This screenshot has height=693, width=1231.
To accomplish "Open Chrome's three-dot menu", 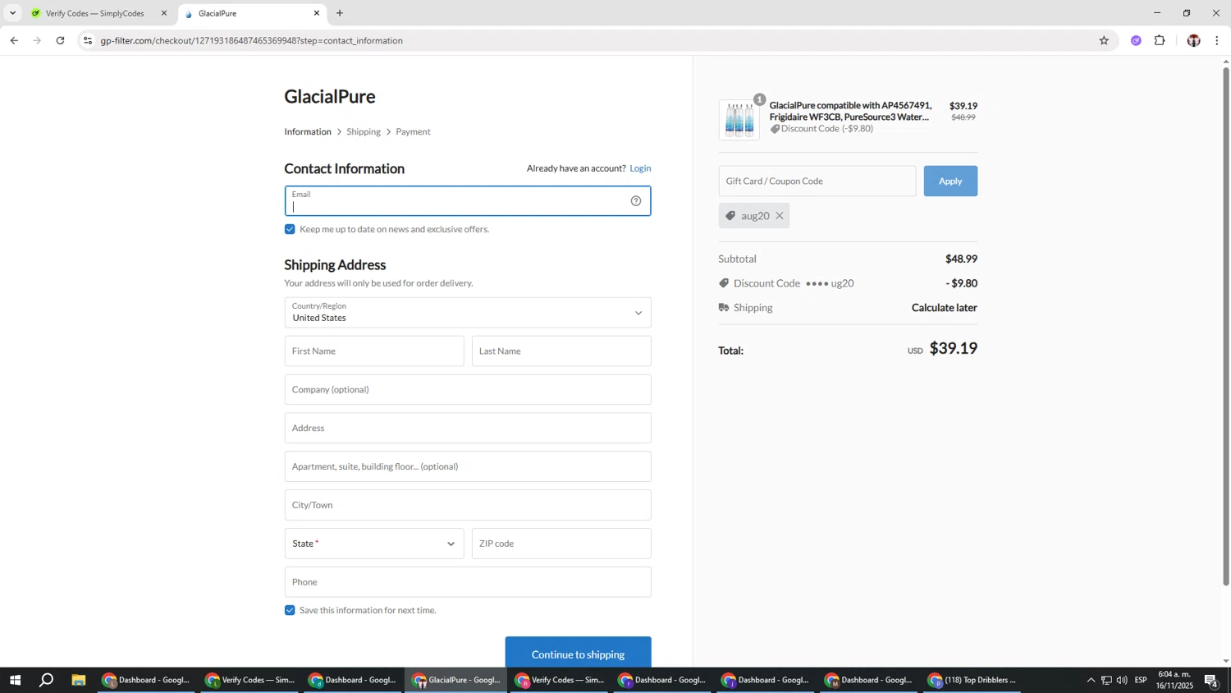I will pyautogui.click(x=1217, y=40).
